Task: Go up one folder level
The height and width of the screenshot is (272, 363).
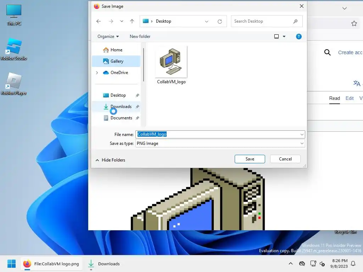Action: click(x=132, y=21)
